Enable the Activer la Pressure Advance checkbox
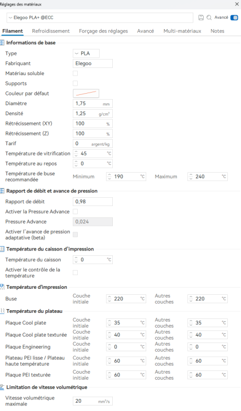 [x=75, y=212]
